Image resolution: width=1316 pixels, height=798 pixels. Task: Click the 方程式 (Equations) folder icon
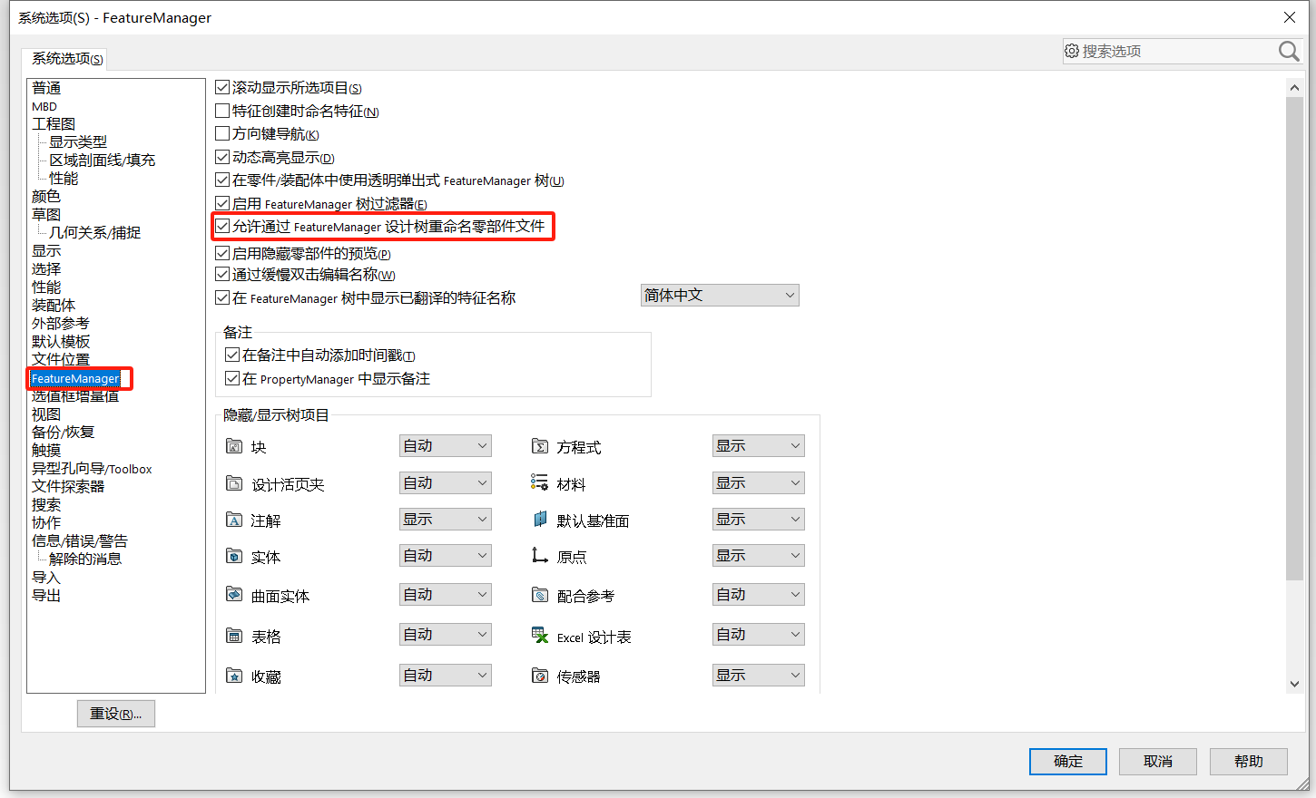click(x=541, y=445)
